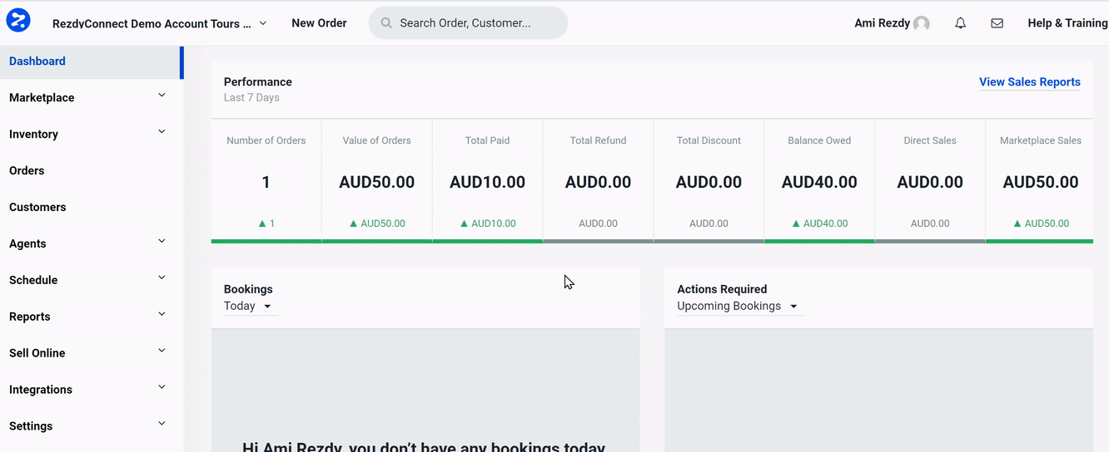Open the notifications bell

pyautogui.click(x=960, y=23)
